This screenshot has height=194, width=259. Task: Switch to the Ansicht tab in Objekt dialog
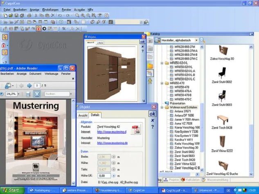click(x=83, y=116)
